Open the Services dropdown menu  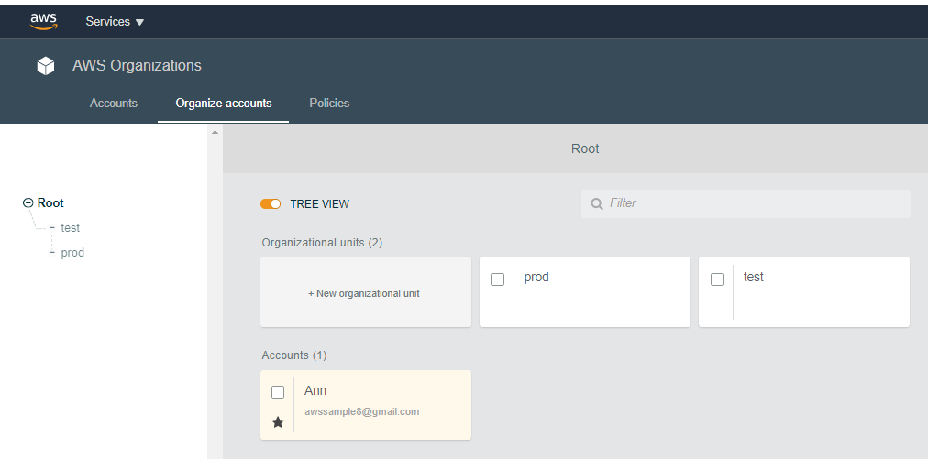[x=115, y=22]
